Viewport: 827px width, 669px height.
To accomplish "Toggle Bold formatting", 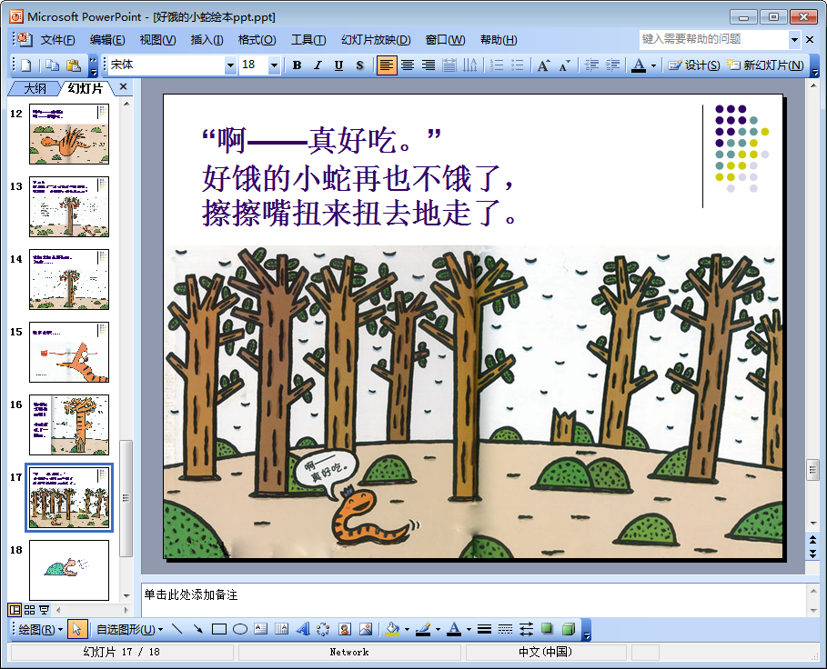I will coord(297,65).
